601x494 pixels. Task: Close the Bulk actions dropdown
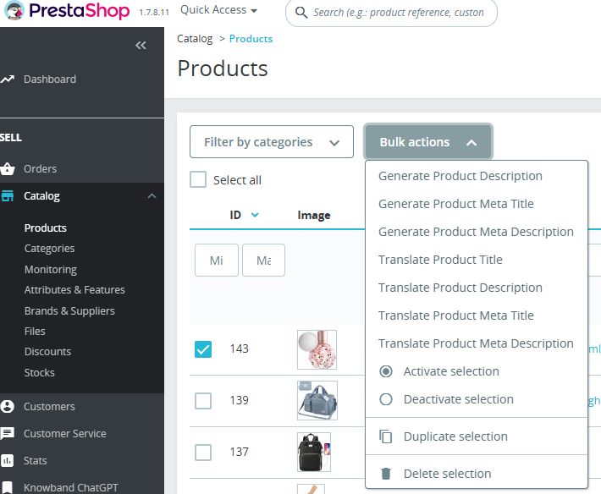(427, 142)
